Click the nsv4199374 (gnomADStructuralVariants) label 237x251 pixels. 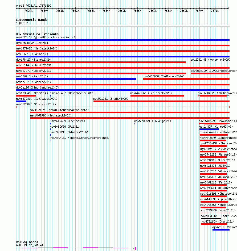pyautogui.click(x=59, y=110)
